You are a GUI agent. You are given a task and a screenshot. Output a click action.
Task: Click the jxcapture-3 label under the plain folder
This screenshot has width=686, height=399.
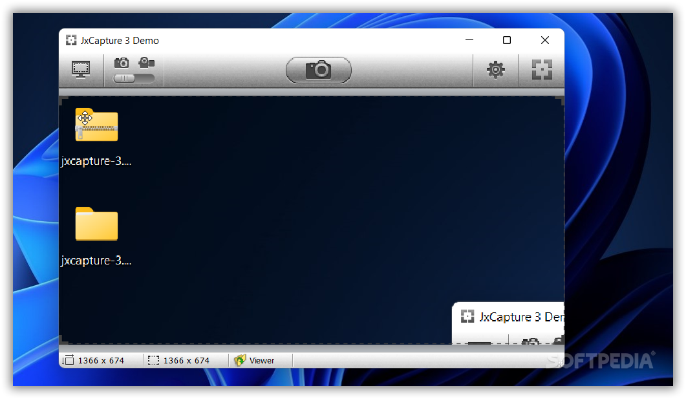(x=96, y=261)
